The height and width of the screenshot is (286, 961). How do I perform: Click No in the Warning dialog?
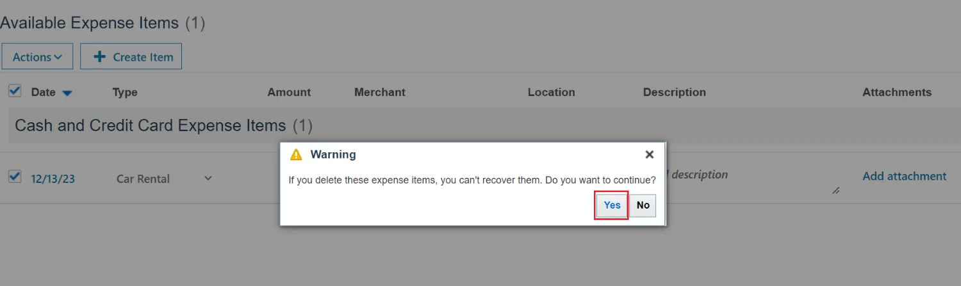[x=643, y=205]
